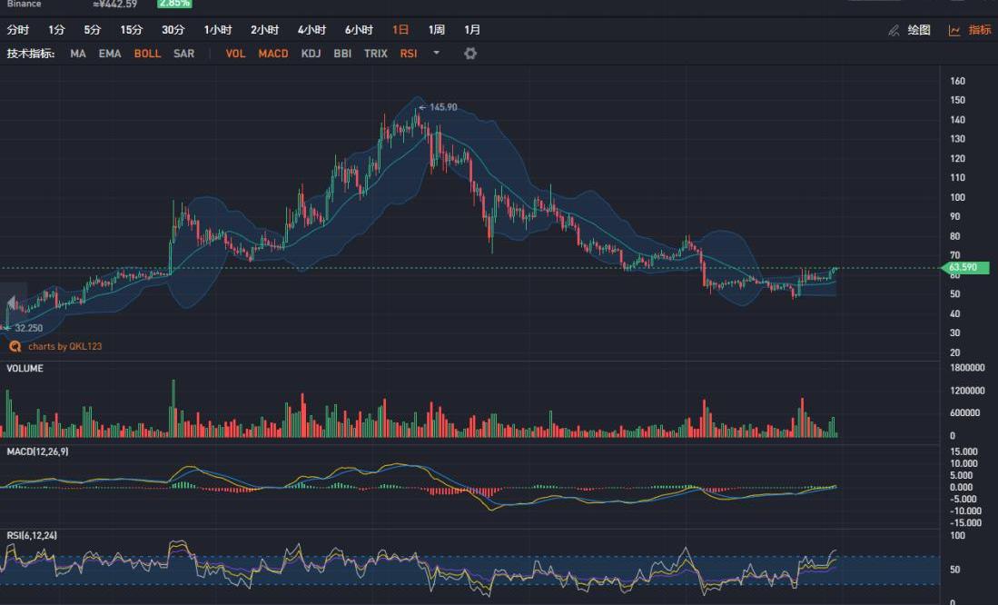Open the 绘图 drawing tools
The width and height of the screenshot is (998, 605).
919,30
